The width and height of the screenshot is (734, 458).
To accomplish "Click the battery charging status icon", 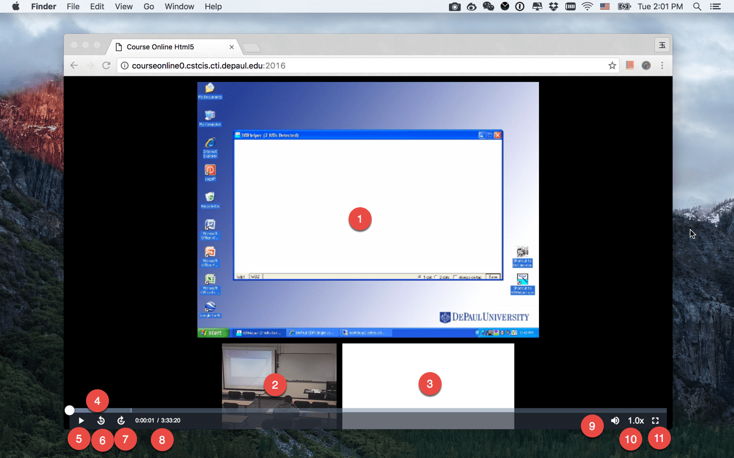I will [x=624, y=6].
